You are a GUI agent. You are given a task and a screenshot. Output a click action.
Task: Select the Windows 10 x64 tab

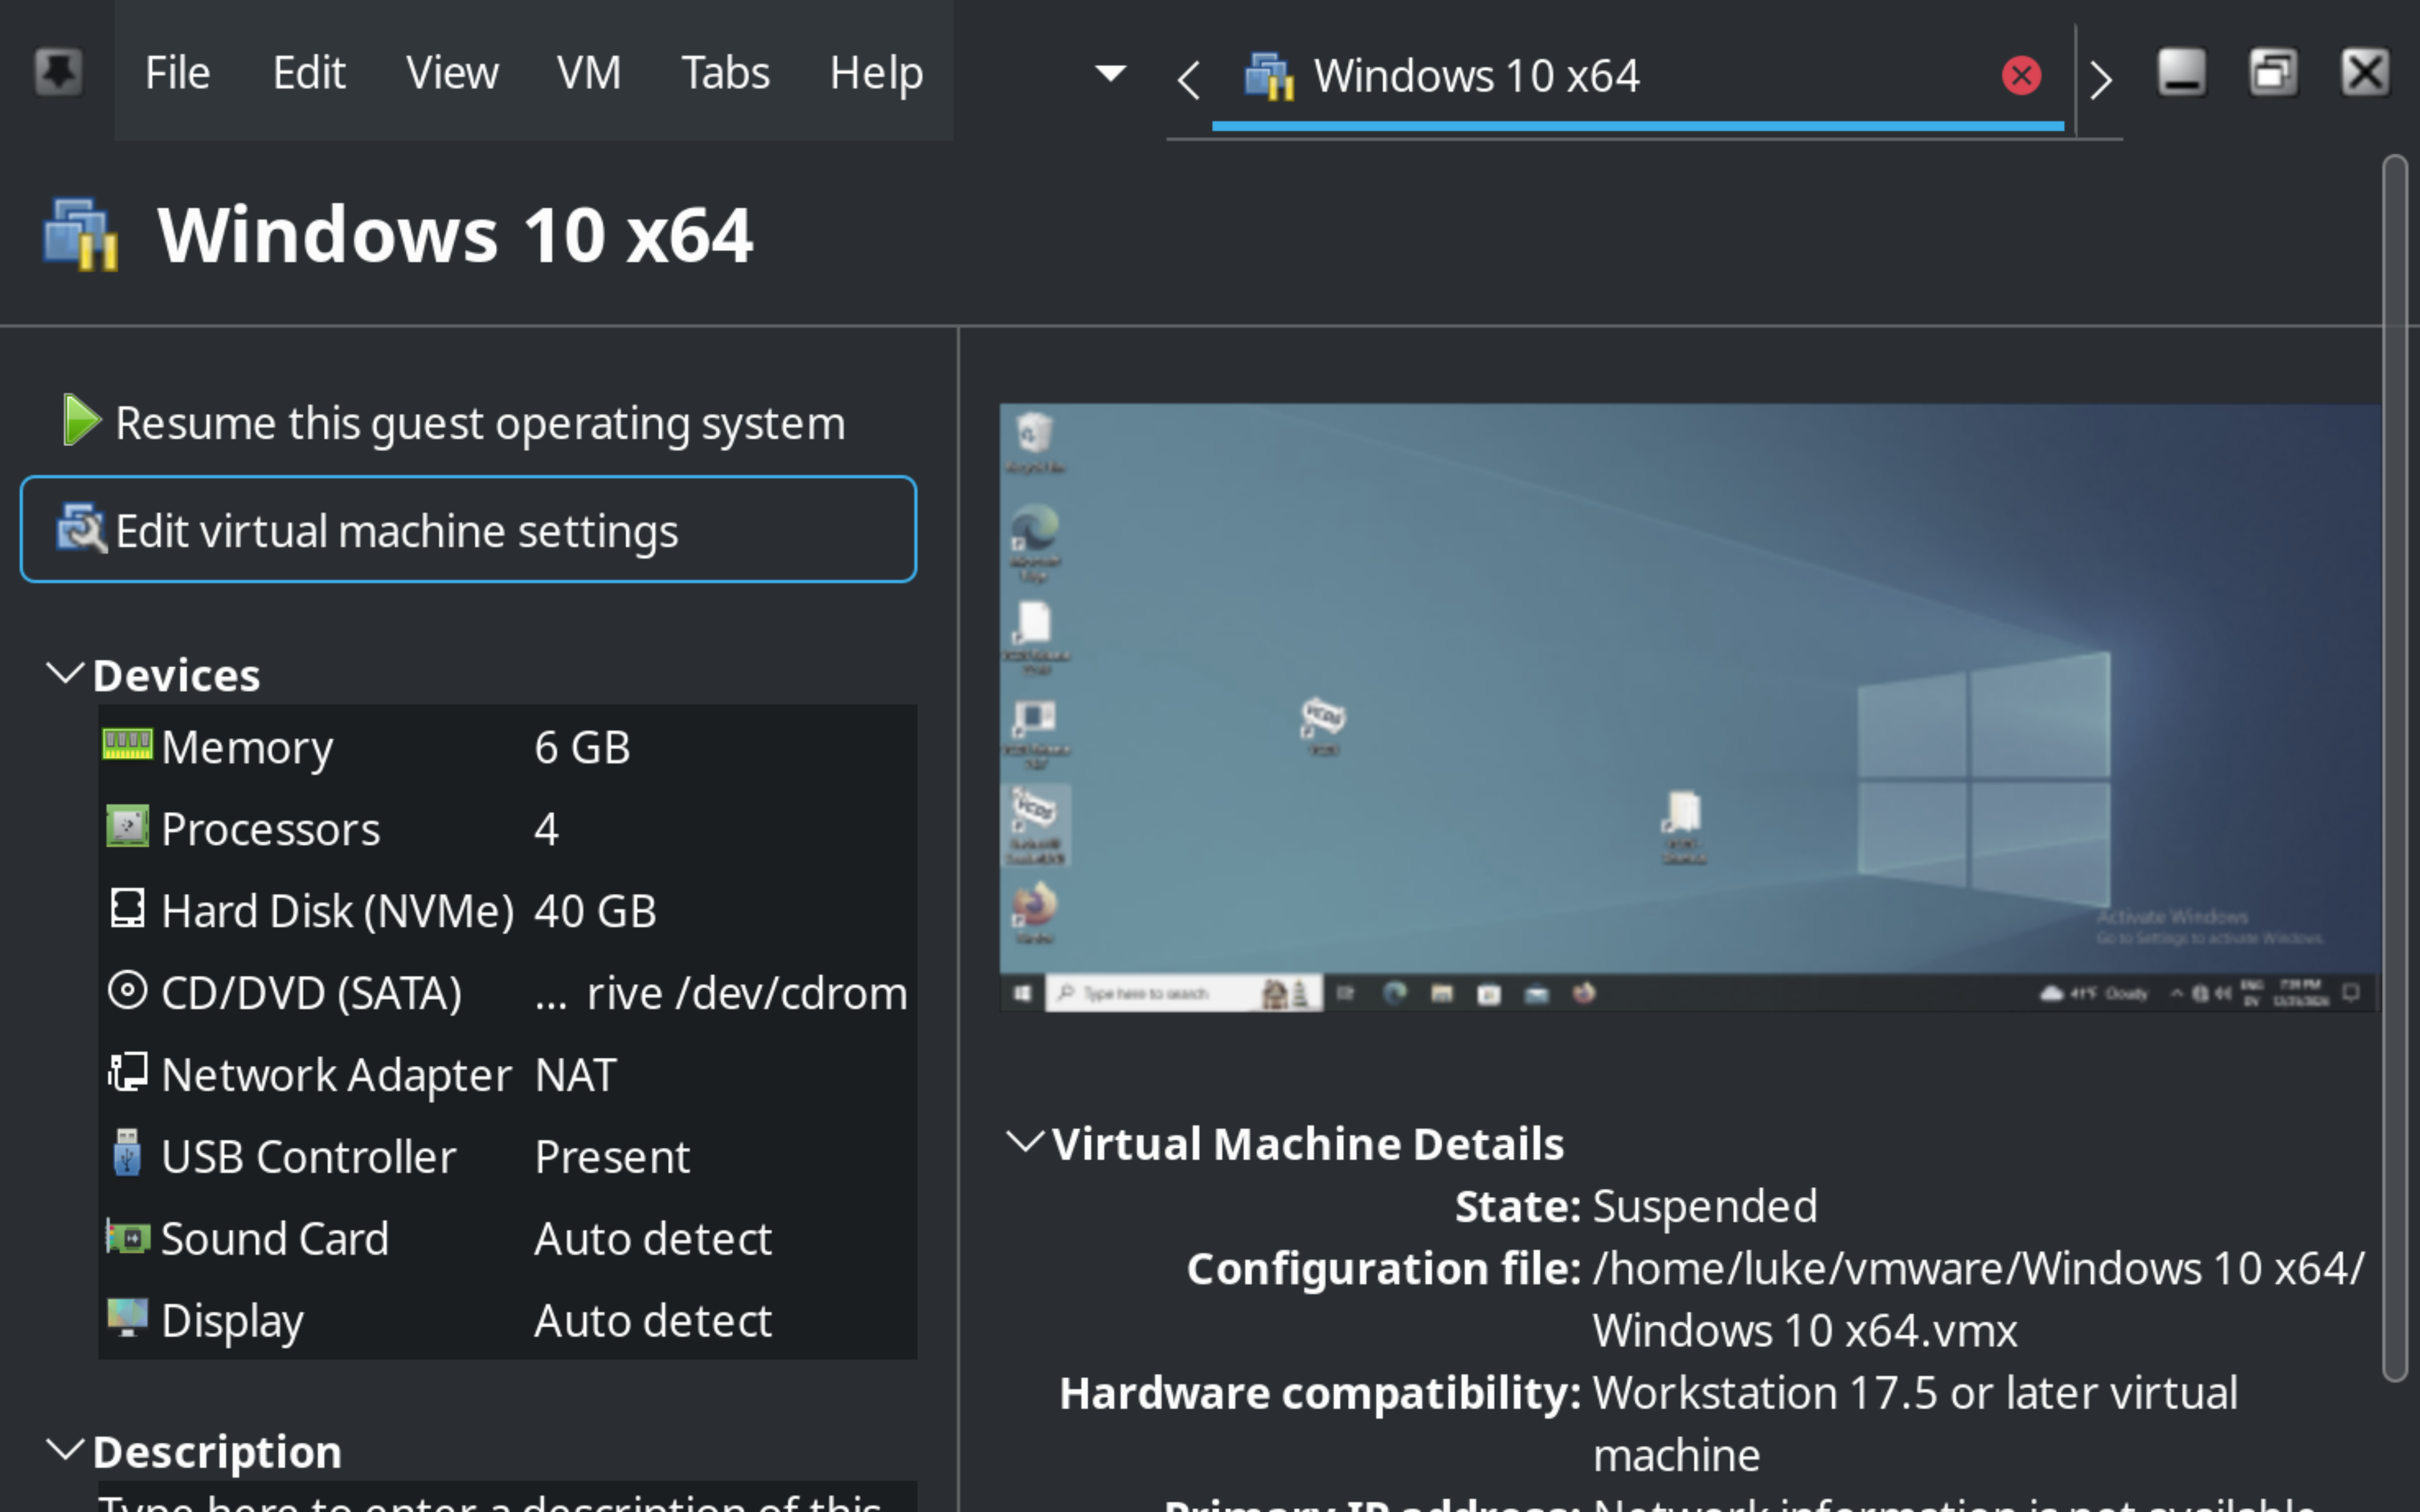(x=1637, y=76)
